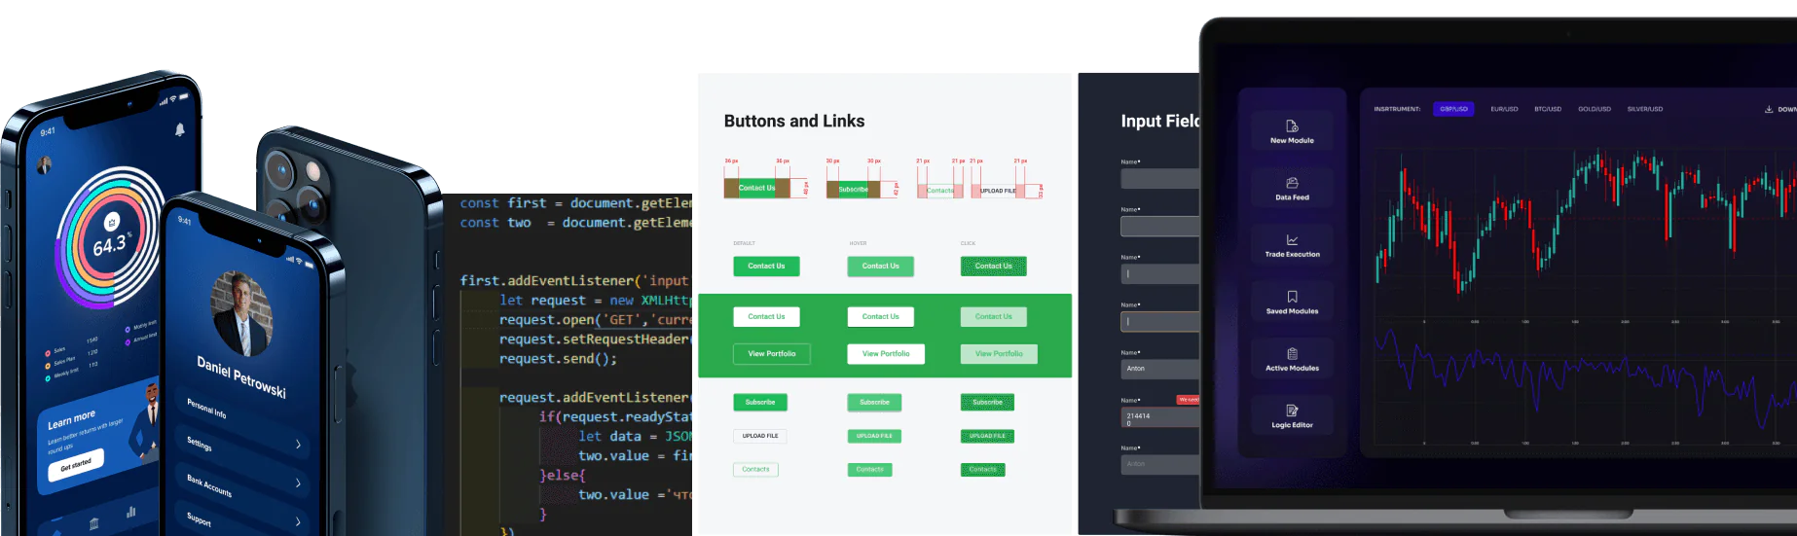Click the Name field containing 214414
1797x536 pixels.
tap(1160, 419)
